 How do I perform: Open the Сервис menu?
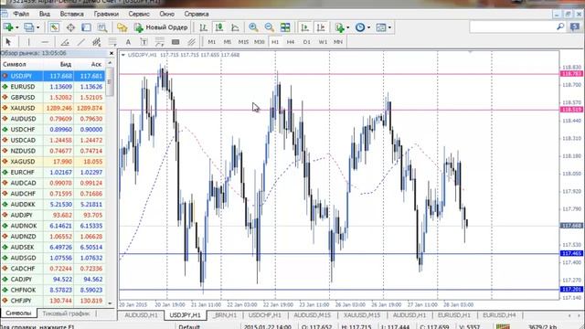(x=139, y=14)
